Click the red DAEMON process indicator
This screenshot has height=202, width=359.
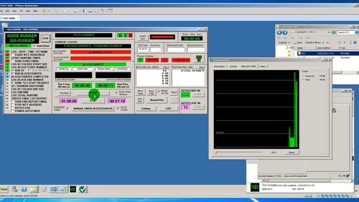click(x=152, y=60)
